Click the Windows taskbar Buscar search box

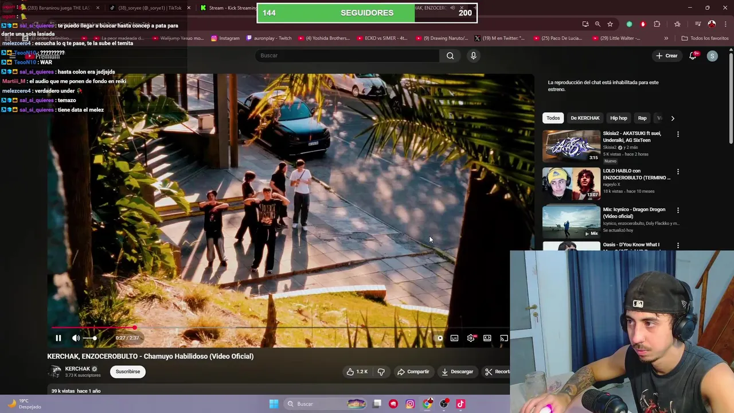[x=325, y=404]
